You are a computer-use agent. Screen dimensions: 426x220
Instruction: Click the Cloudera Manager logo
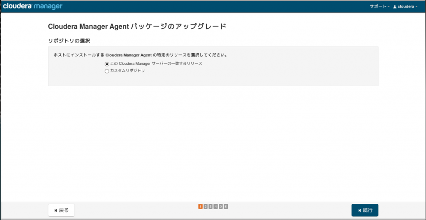(32, 6)
